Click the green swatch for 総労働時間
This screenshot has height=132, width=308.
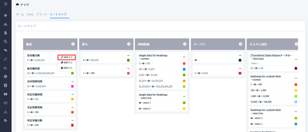click(72, 73)
